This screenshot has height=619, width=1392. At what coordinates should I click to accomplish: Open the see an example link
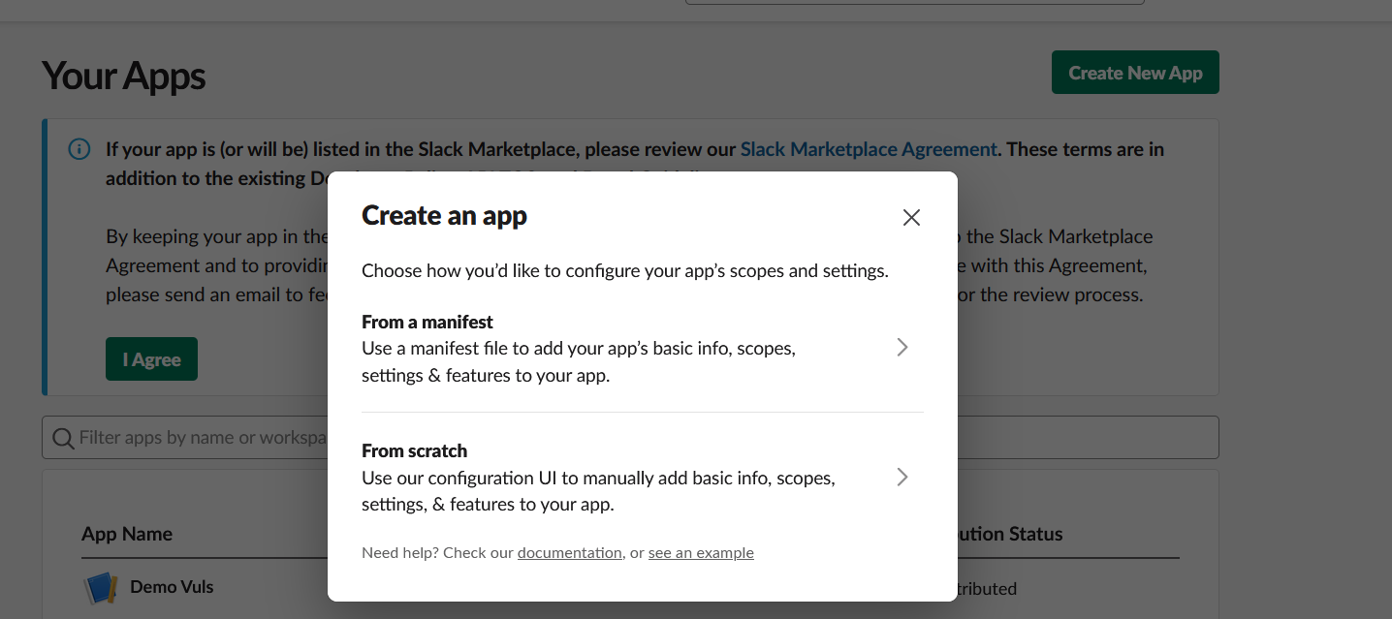coord(701,553)
